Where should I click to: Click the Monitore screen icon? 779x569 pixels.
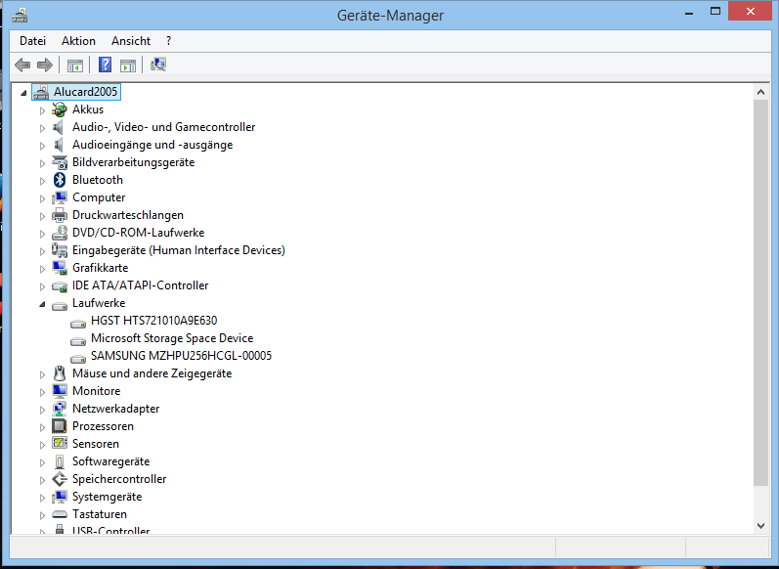(x=60, y=391)
